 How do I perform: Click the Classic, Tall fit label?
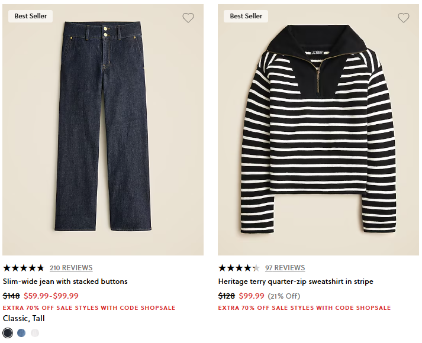24,318
